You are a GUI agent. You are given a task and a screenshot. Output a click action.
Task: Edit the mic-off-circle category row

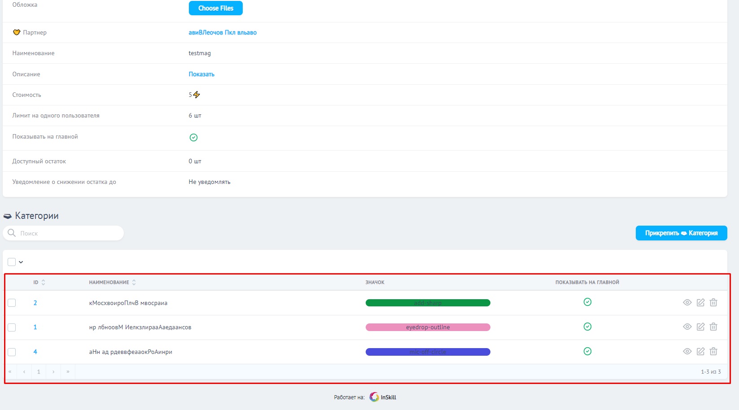tap(700, 351)
